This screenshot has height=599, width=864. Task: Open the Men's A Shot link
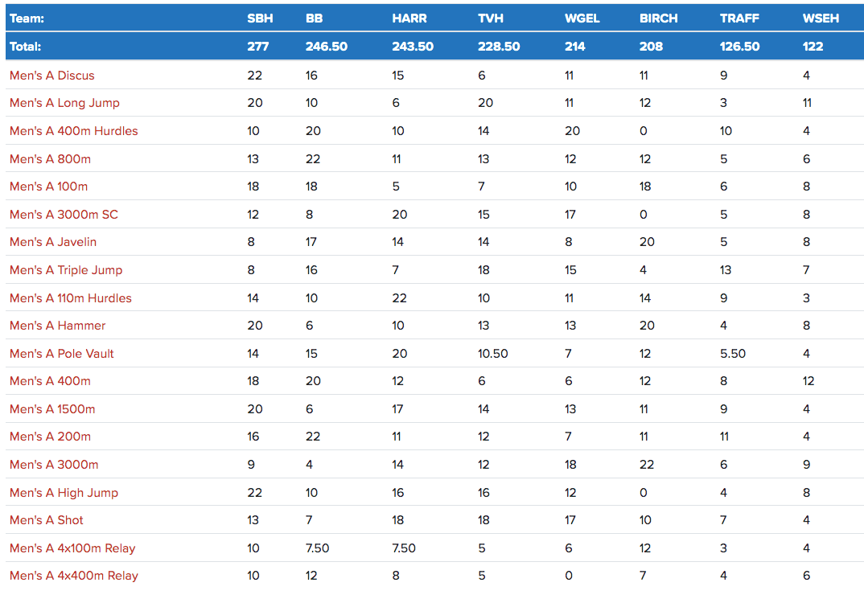point(47,520)
